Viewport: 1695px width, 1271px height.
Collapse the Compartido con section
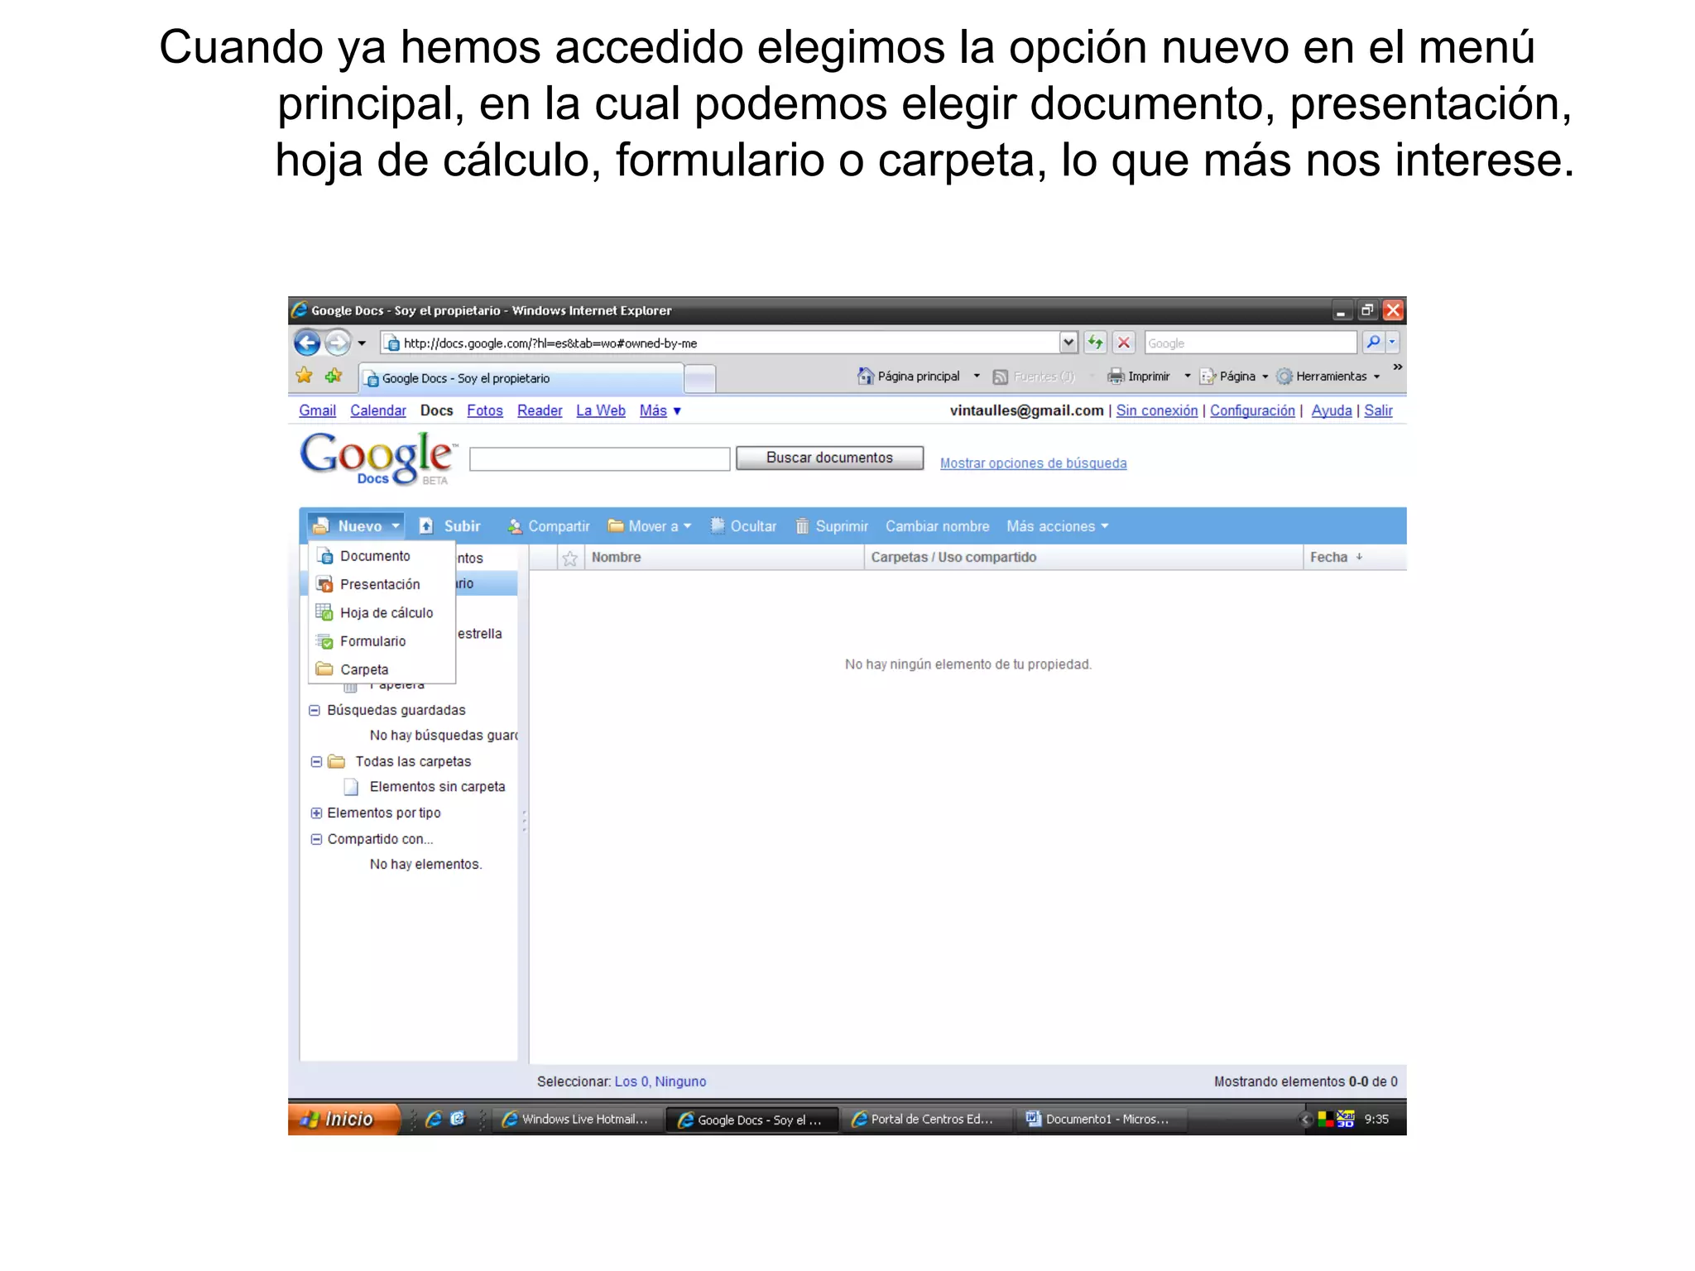[316, 839]
